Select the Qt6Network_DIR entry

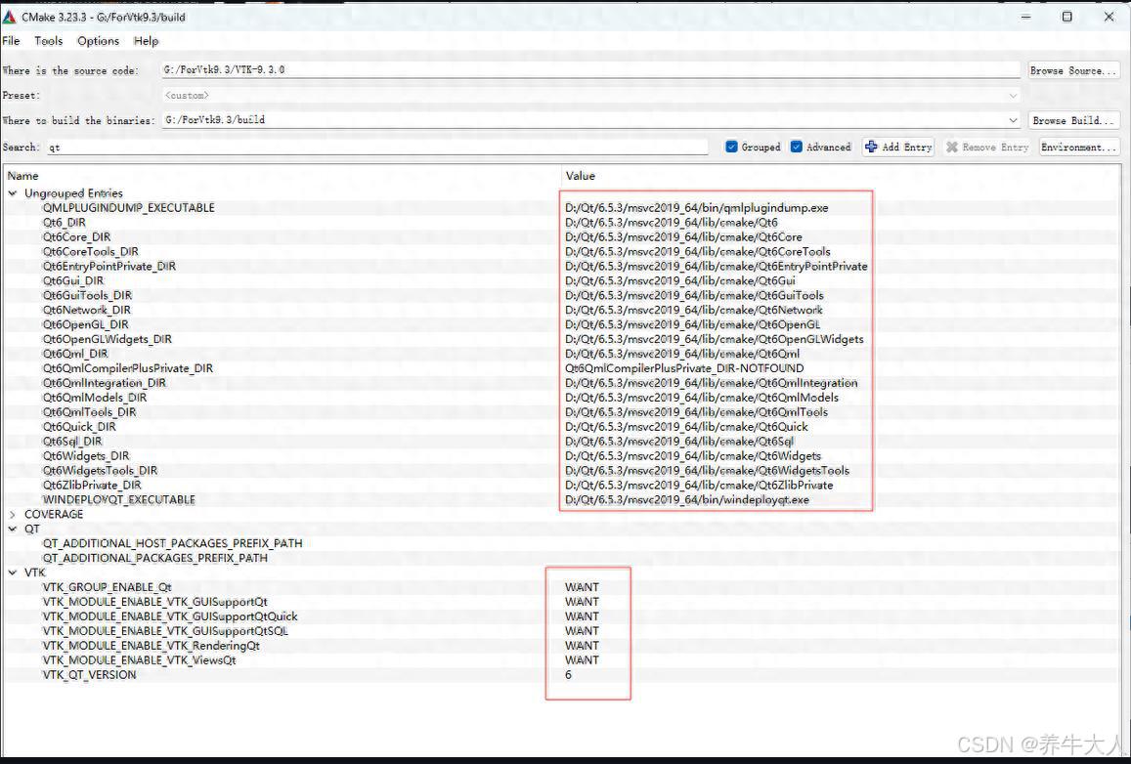click(87, 310)
